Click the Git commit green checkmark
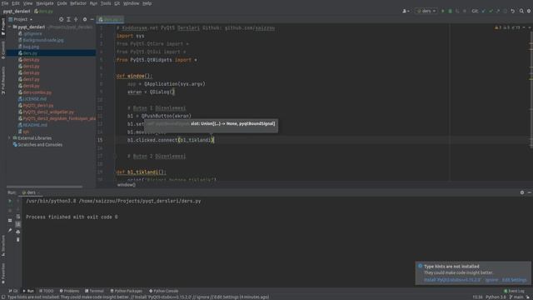Screen dimensions: 533x300 tap(491, 11)
